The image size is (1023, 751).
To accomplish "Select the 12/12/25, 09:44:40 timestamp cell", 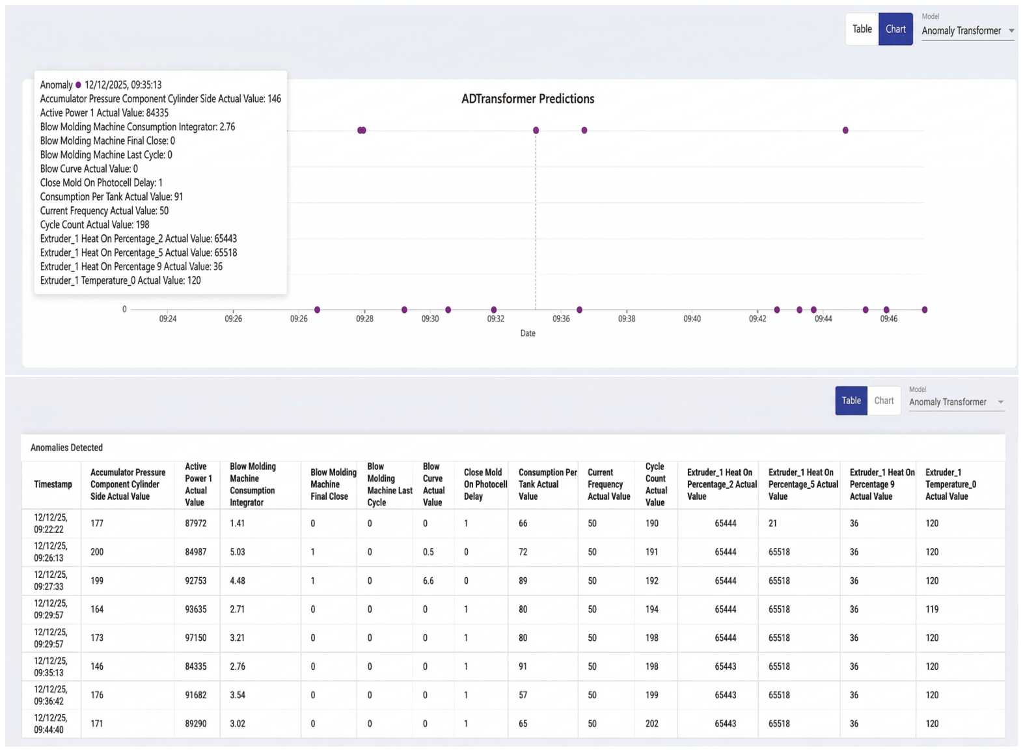I will pos(50,724).
